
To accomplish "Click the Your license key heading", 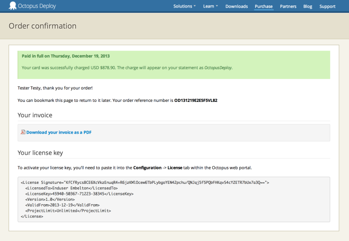I will point(40,153).
